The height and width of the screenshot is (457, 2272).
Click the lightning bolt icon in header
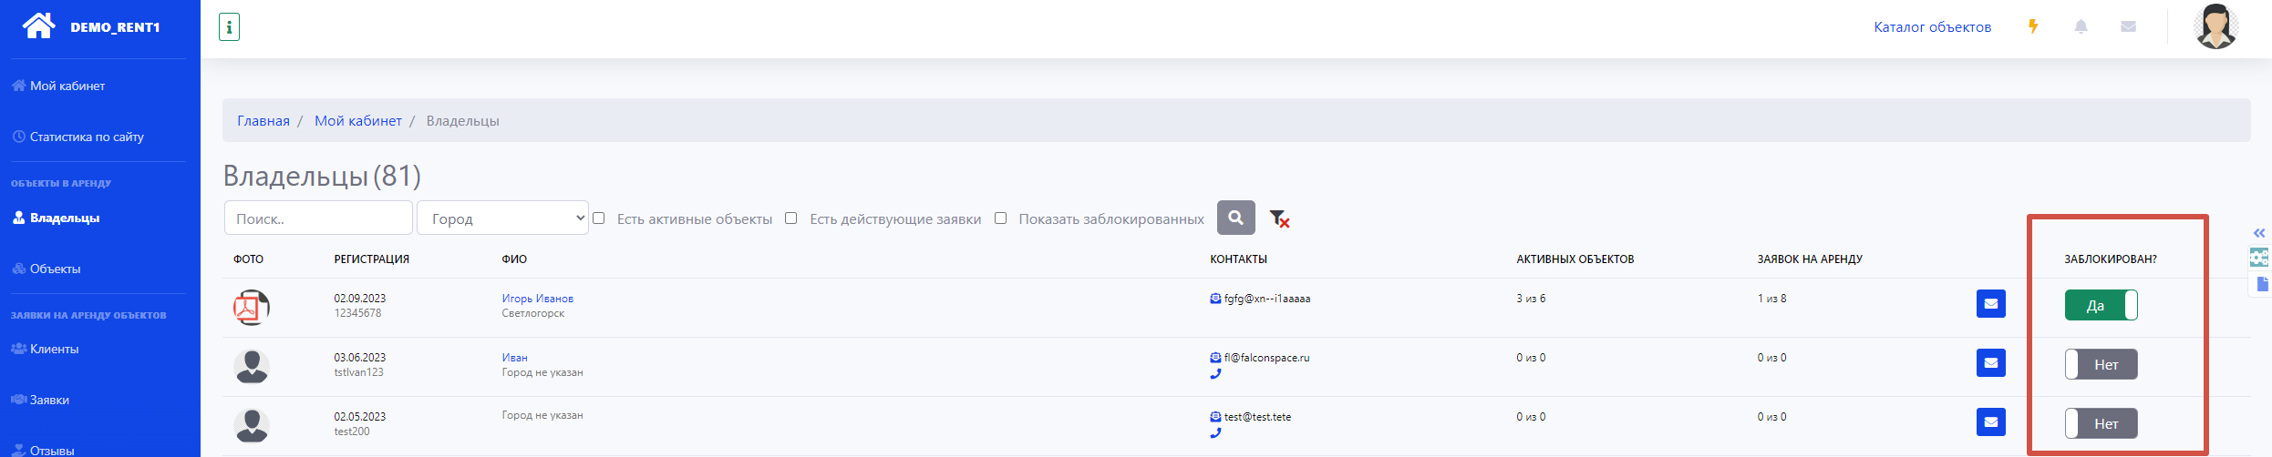[x=2033, y=26]
